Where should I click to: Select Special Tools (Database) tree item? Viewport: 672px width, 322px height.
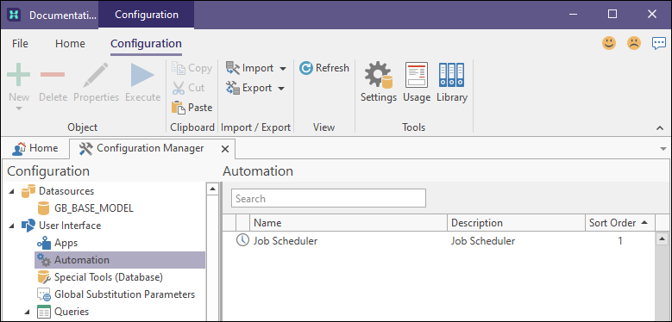coord(109,277)
